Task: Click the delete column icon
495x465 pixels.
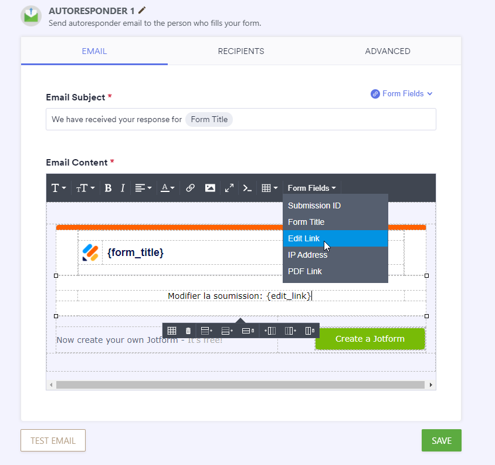Action: tap(309, 331)
